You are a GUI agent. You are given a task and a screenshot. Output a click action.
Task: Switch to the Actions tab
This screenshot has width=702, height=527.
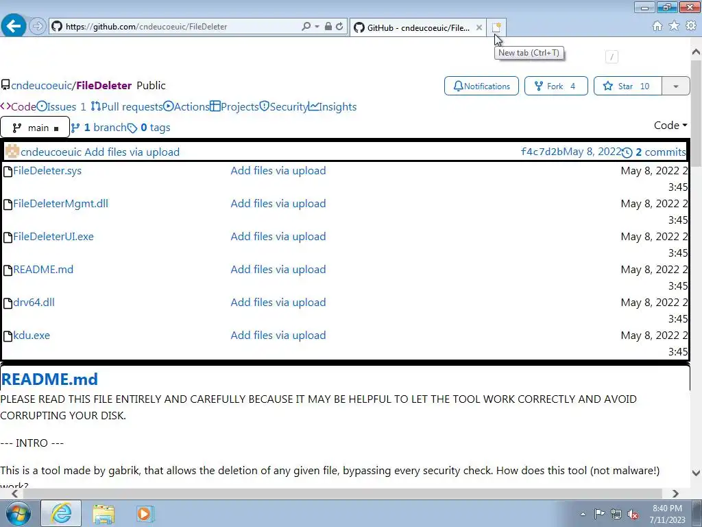click(x=186, y=106)
